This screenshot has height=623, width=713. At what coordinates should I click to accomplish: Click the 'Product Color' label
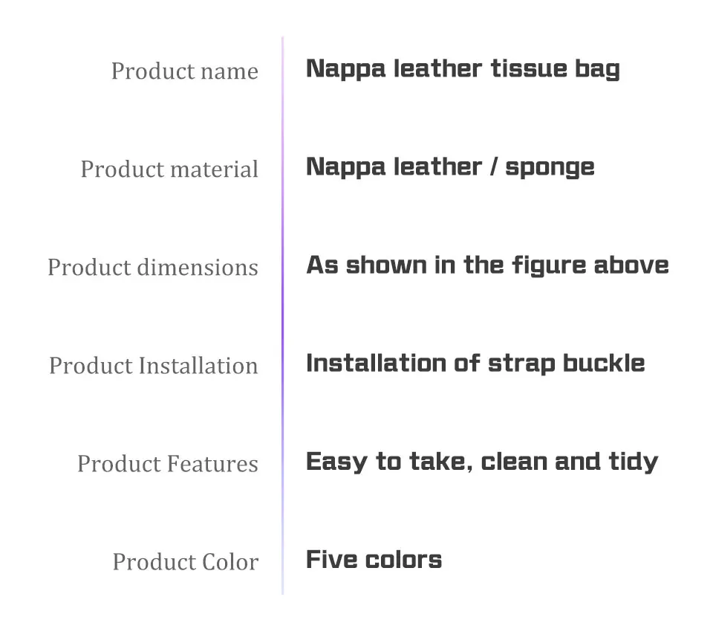tap(186, 562)
